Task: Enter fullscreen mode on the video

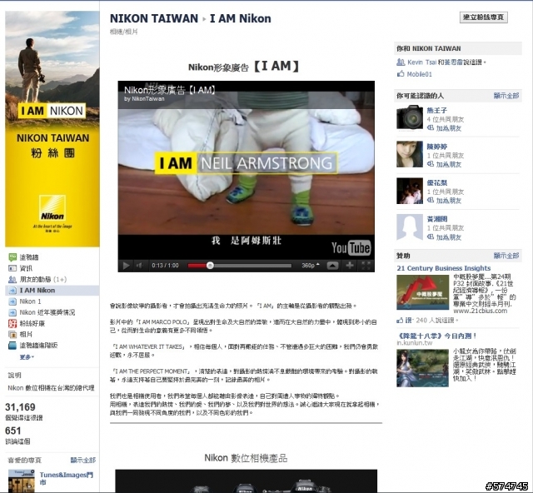Action: click(x=366, y=265)
